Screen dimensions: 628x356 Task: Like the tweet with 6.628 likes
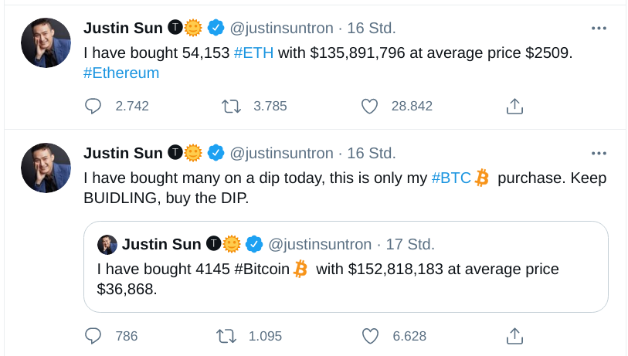pos(370,337)
